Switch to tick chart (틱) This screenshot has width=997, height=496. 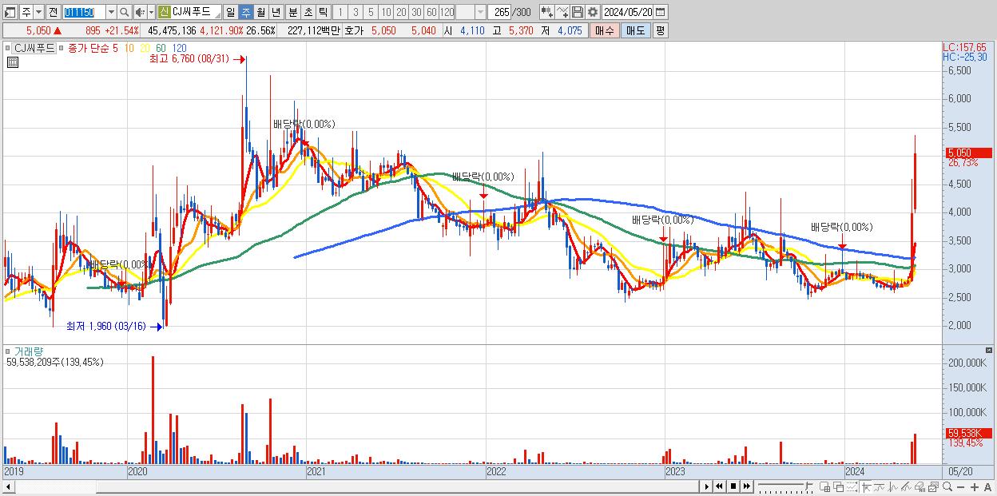pyautogui.click(x=323, y=12)
